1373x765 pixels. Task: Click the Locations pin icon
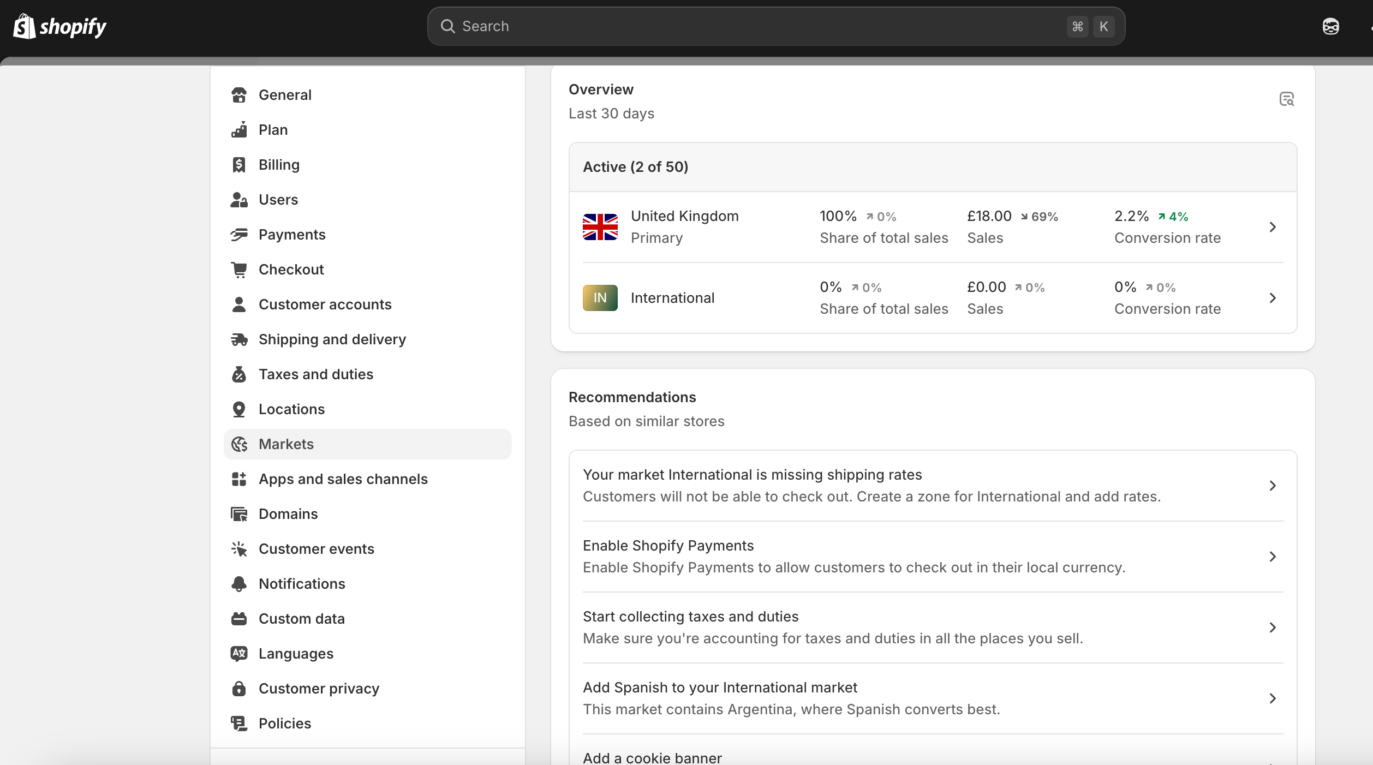(x=239, y=409)
